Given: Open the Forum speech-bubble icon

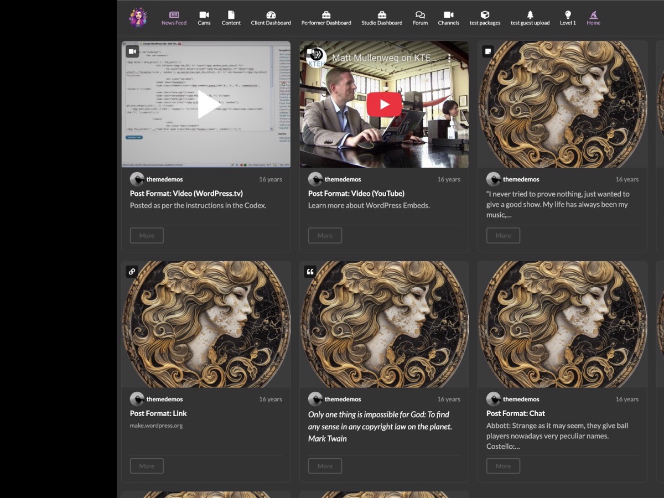Looking at the screenshot, I should pyautogui.click(x=420, y=14).
